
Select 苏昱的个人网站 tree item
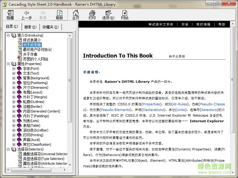[x=35, y=59]
